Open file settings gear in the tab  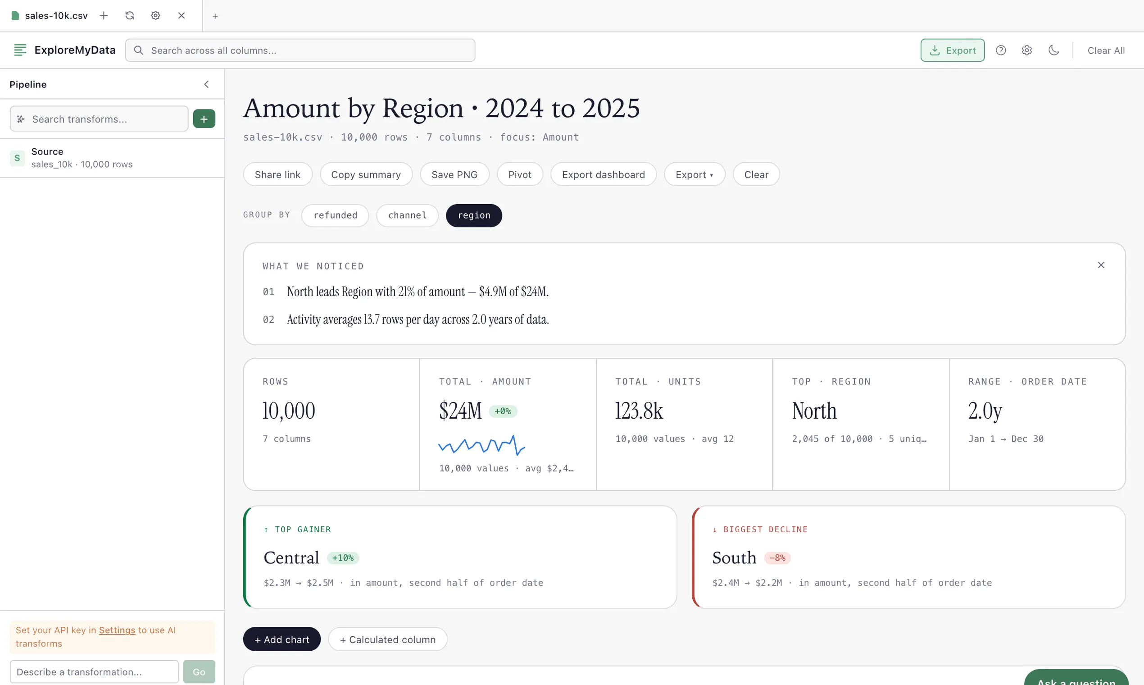(x=155, y=15)
